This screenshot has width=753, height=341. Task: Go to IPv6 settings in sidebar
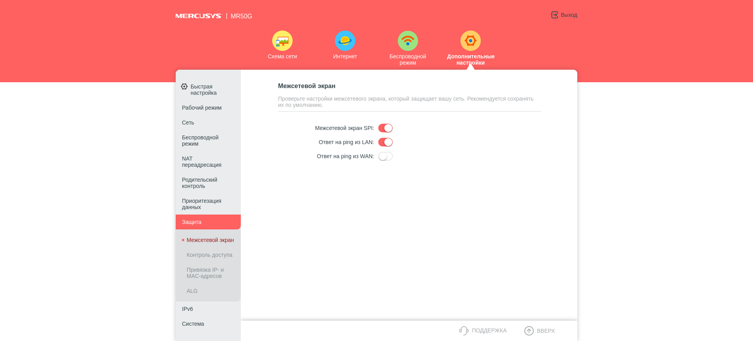[x=187, y=309]
